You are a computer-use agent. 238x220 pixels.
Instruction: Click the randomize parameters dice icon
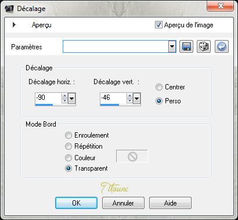click(x=204, y=46)
